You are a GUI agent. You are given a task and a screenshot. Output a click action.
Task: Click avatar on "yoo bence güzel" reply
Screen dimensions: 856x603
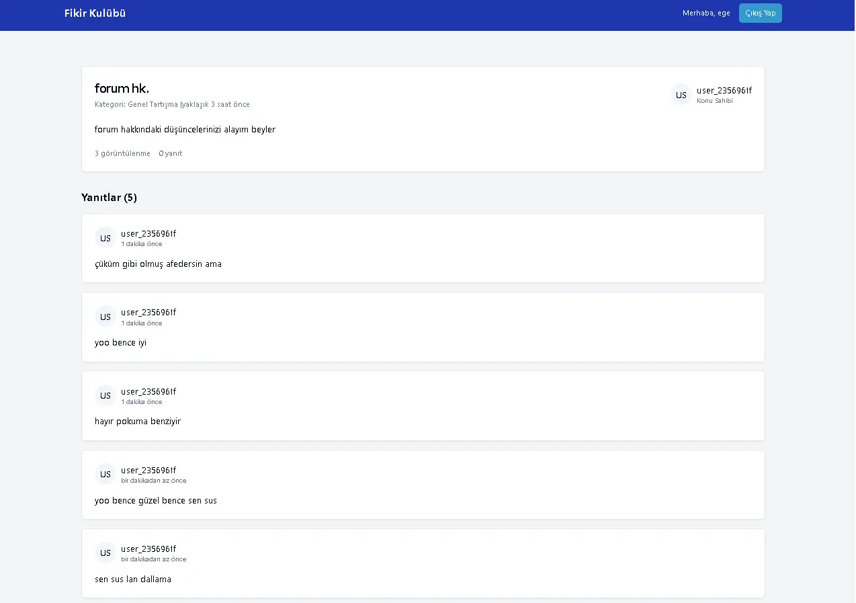pos(105,474)
